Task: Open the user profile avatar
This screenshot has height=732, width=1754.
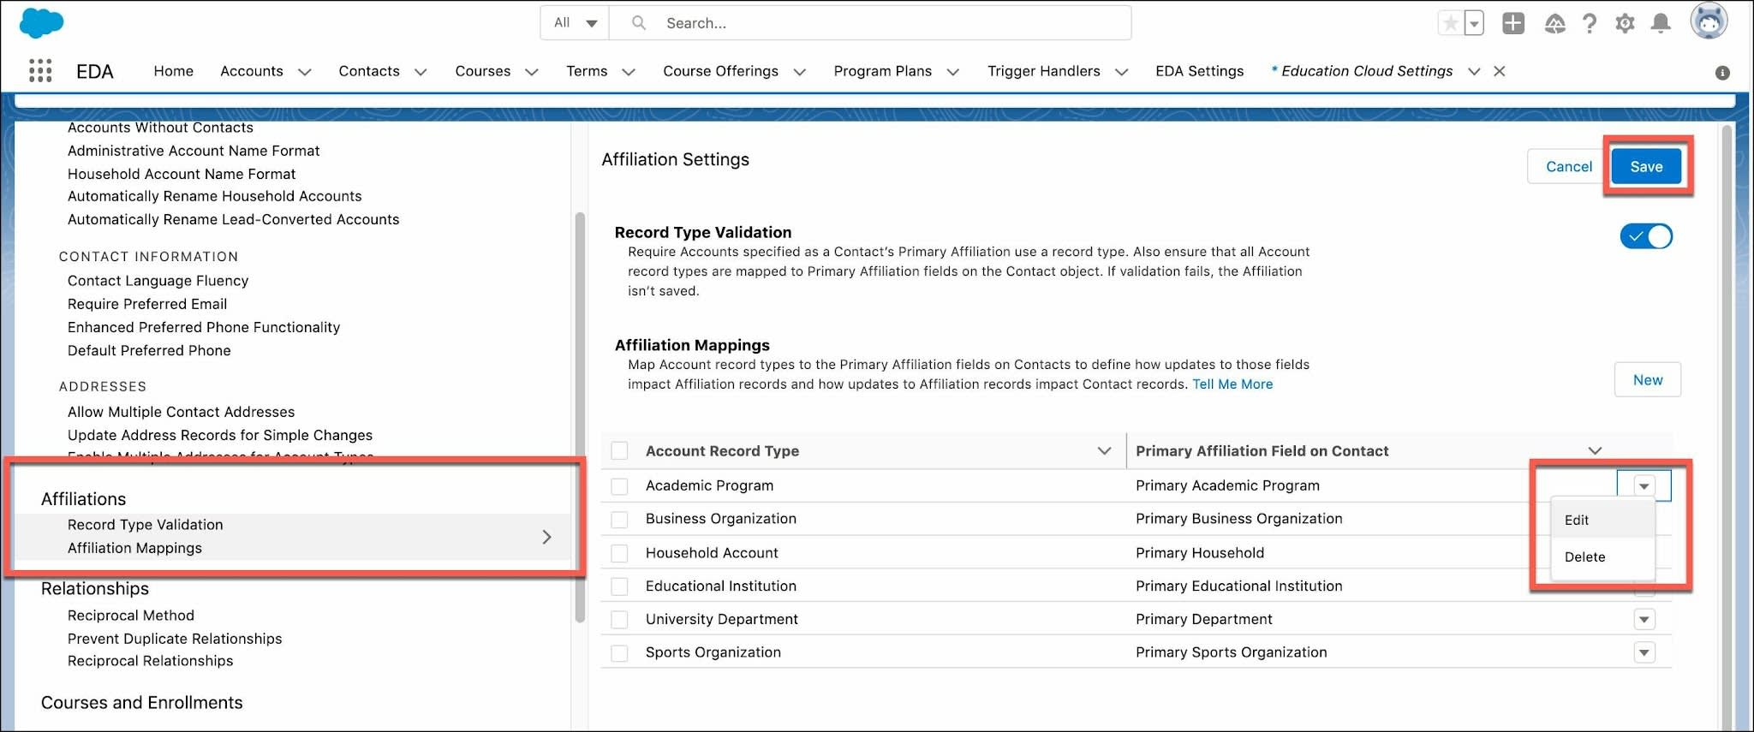Action: click(1709, 21)
